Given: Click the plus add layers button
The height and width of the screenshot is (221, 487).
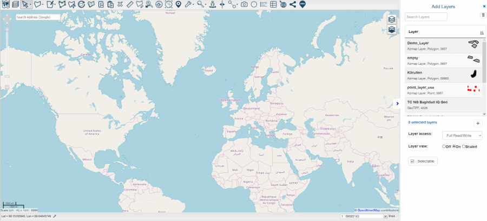Looking at the screenshot, I should pyautogui.click(x=478, y=123).
